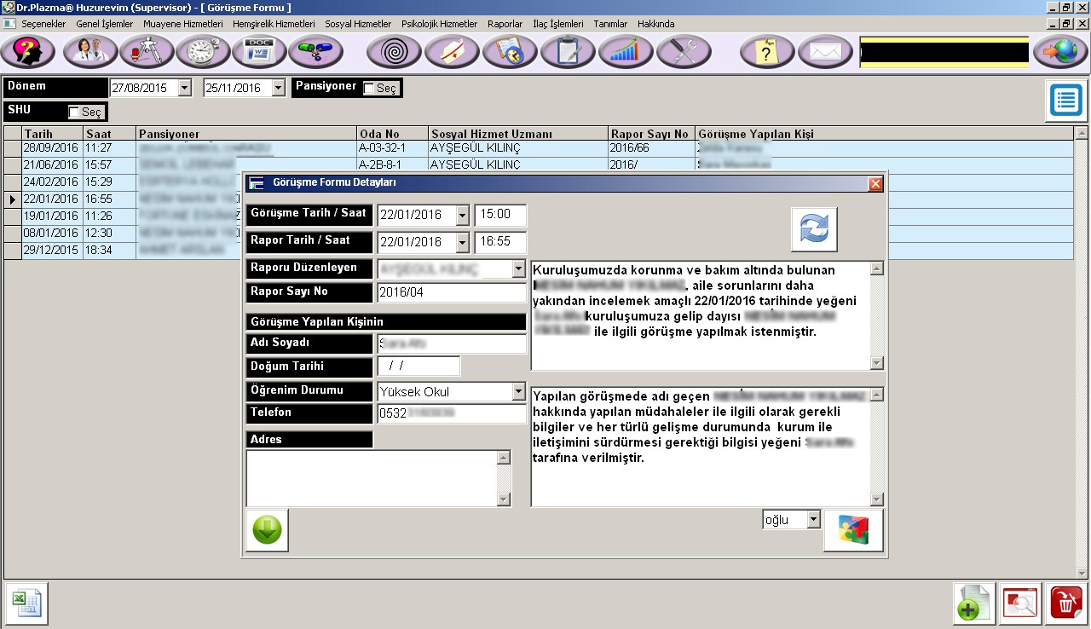
Task: Open the Tanımlar menu
Action: click(x=610, y=24)
